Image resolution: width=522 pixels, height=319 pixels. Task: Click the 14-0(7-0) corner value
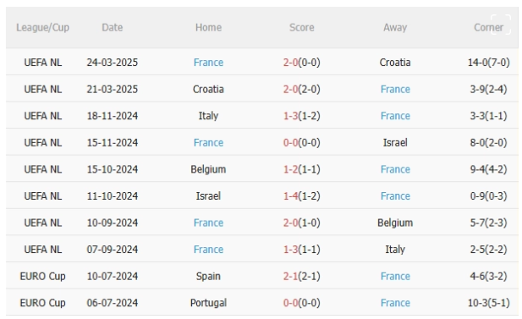488,63
